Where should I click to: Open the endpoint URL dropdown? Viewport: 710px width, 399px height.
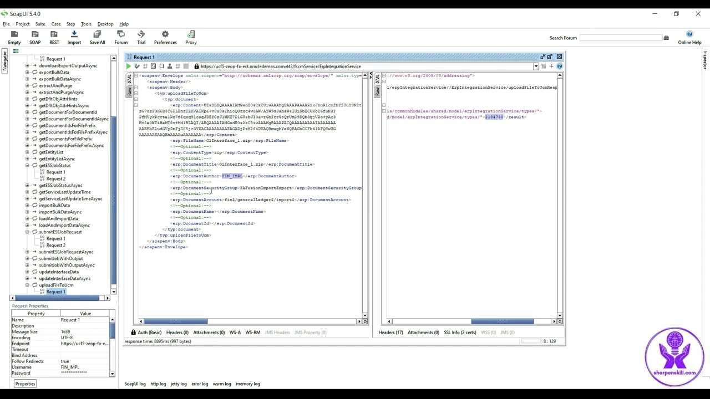click(536, 66)
